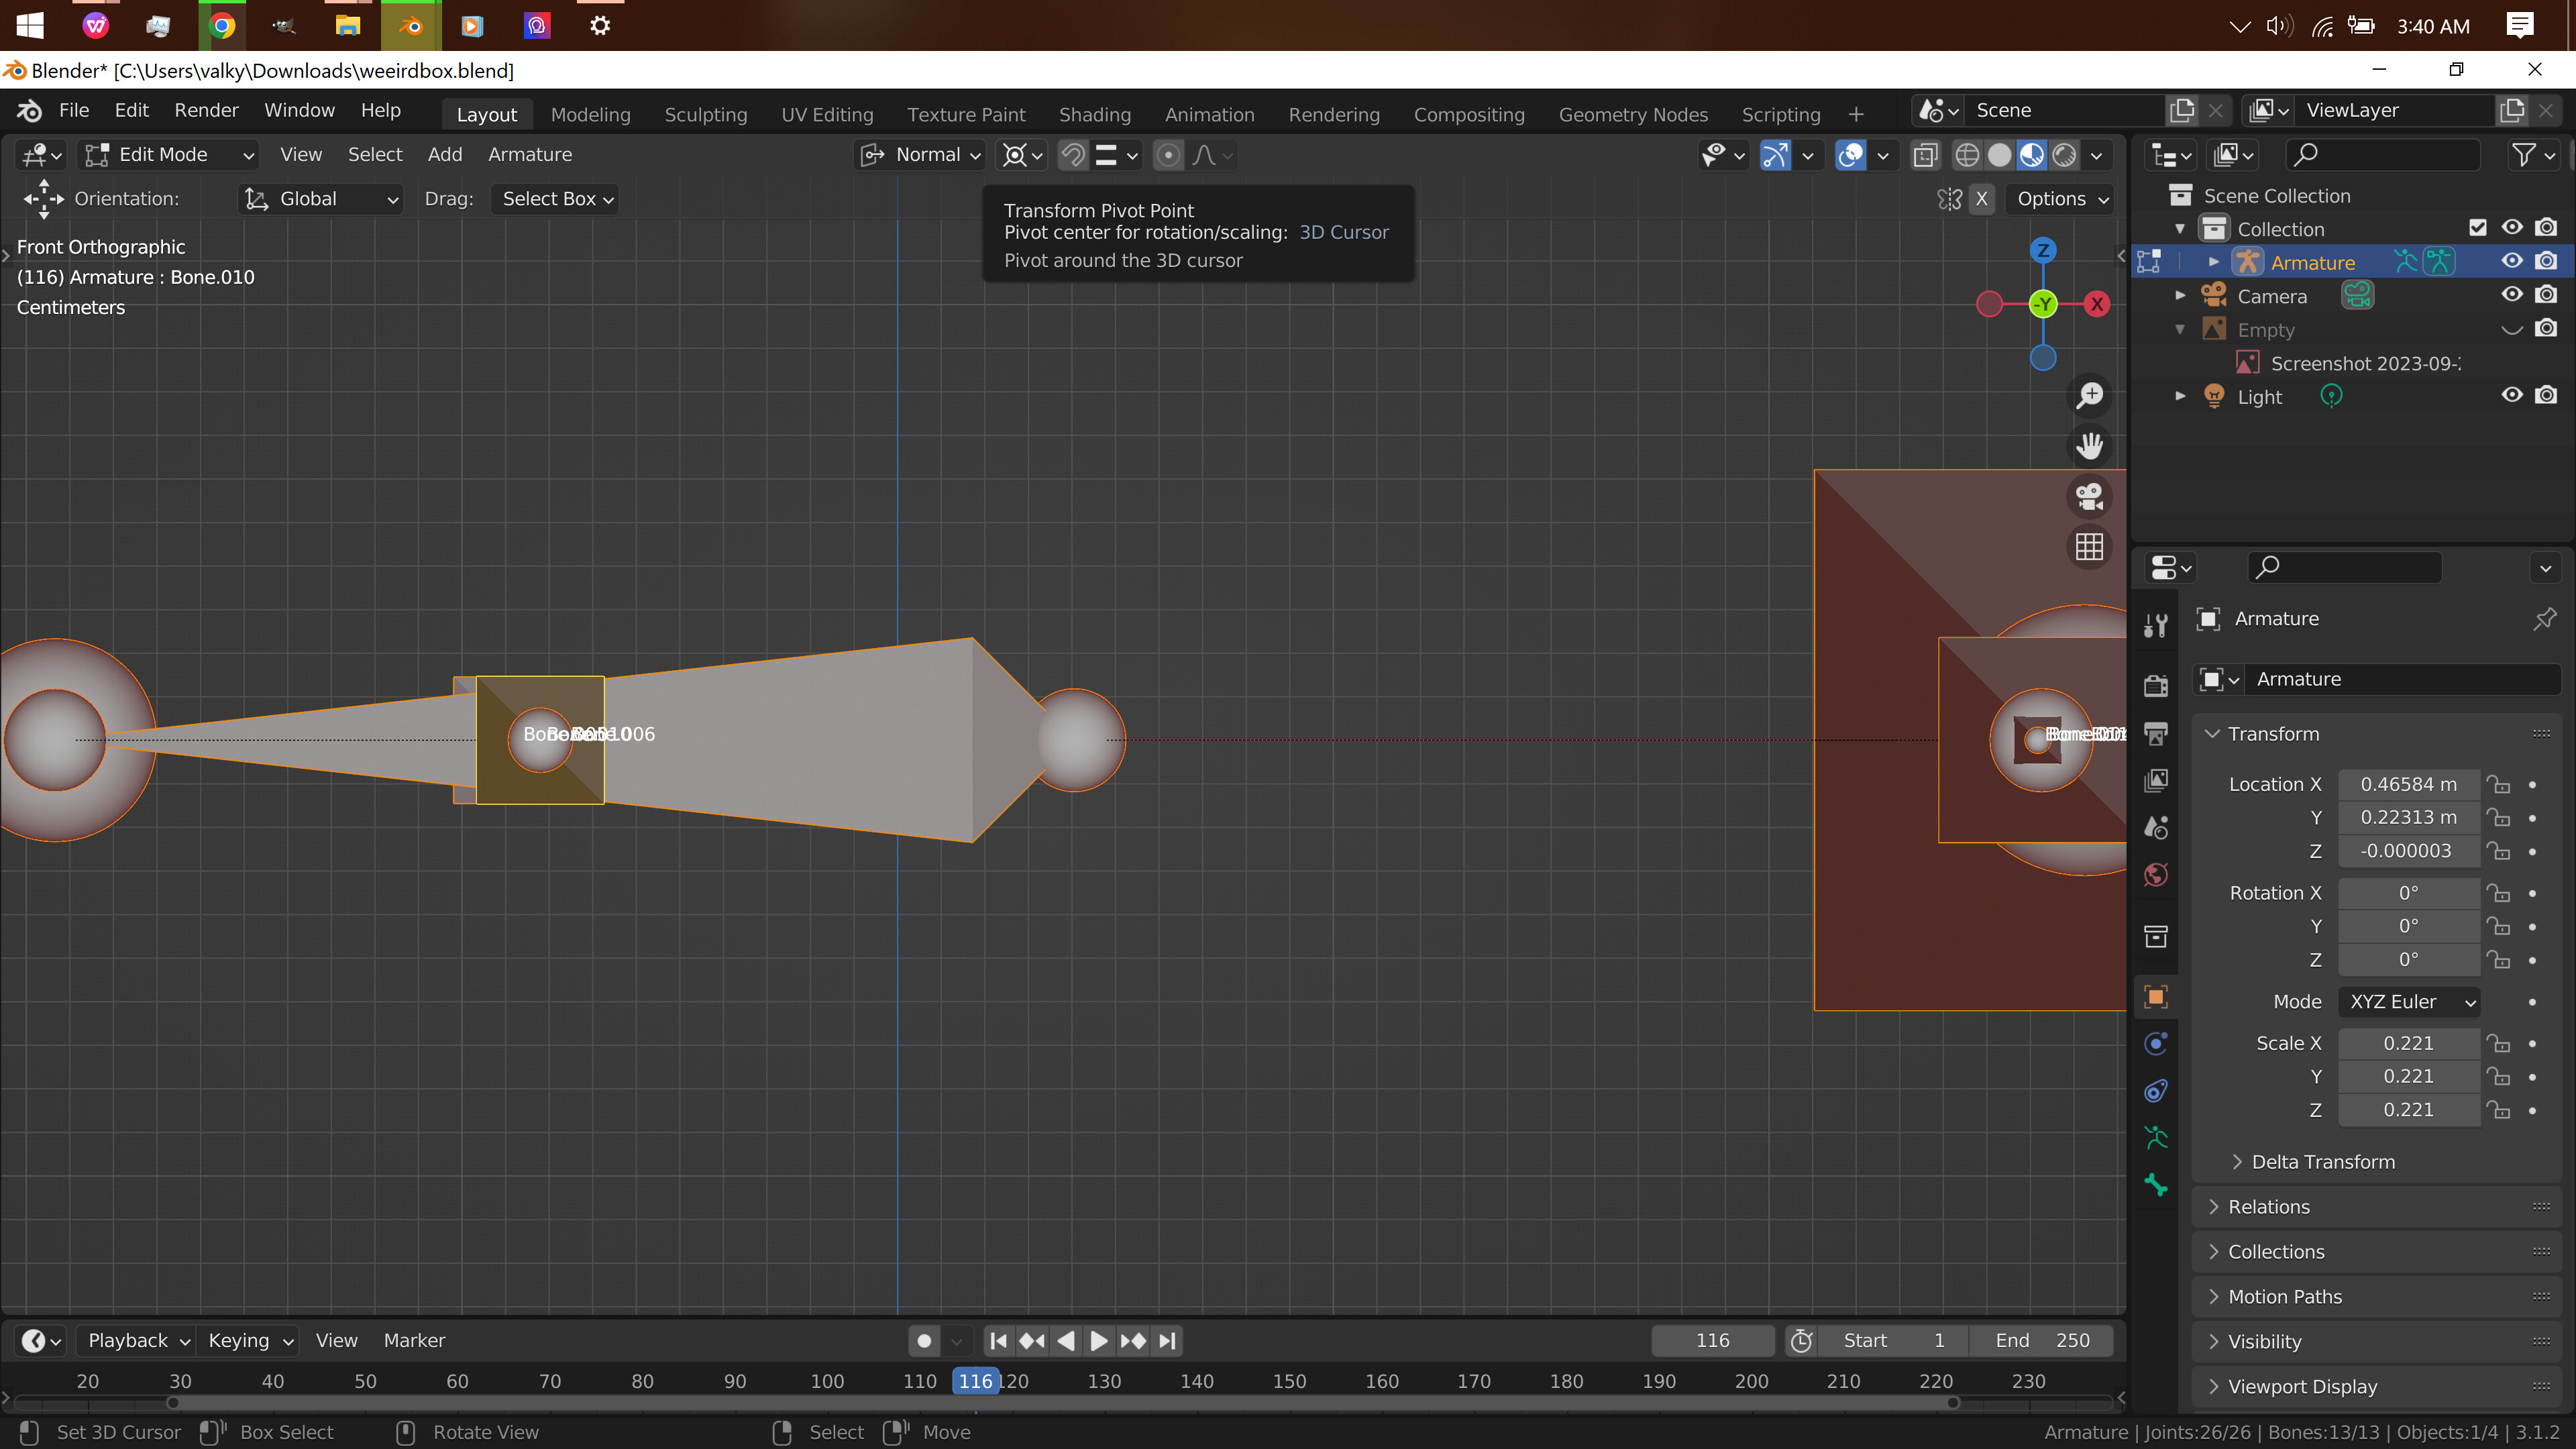This screenshot has width=2576, height=1449.
Task: Select solid viewport shading
Action: [x=1999, y=155]
